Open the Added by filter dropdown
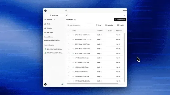 click(109, 25)
